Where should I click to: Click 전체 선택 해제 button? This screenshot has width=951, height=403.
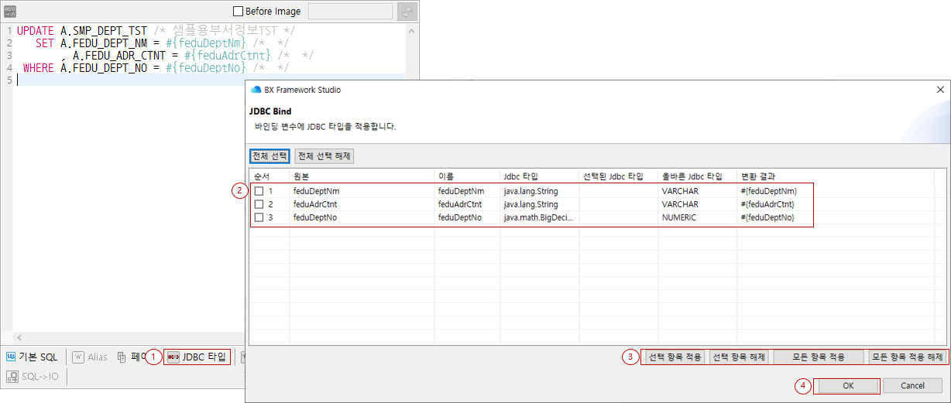coord(324,156)
